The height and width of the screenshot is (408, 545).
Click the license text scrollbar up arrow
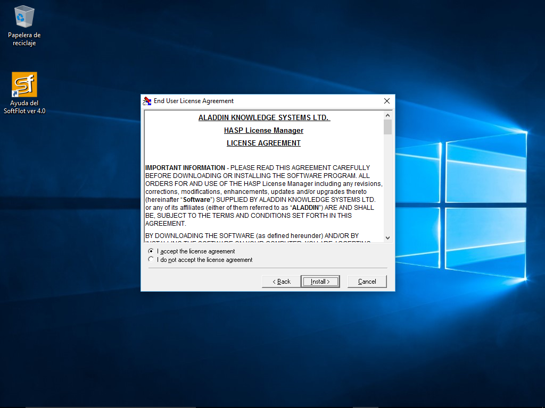pyautogui.click(x=387, y=115)
